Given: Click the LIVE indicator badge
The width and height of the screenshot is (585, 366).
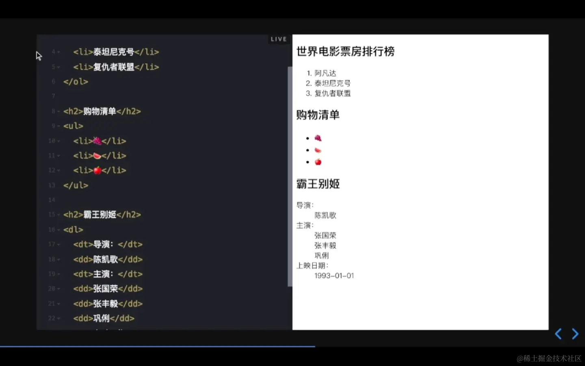Looking at the screenshot, I should (x=278, y=39).
